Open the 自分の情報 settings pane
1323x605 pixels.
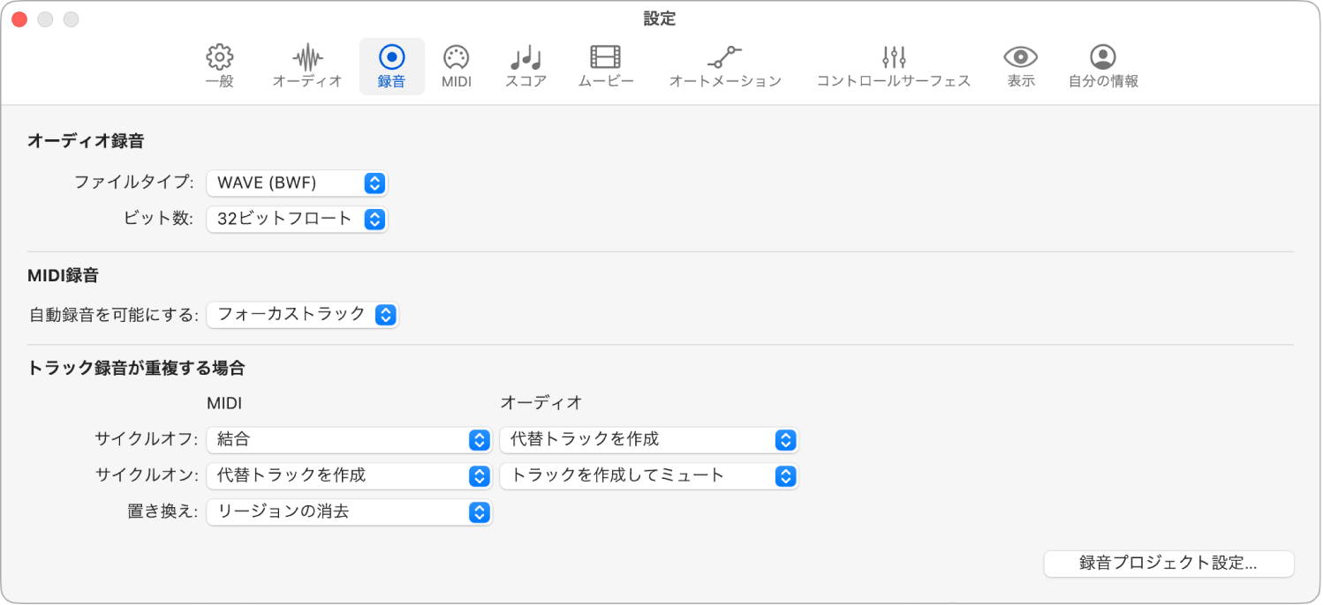pyautogui.click(x=1102, y=65)
